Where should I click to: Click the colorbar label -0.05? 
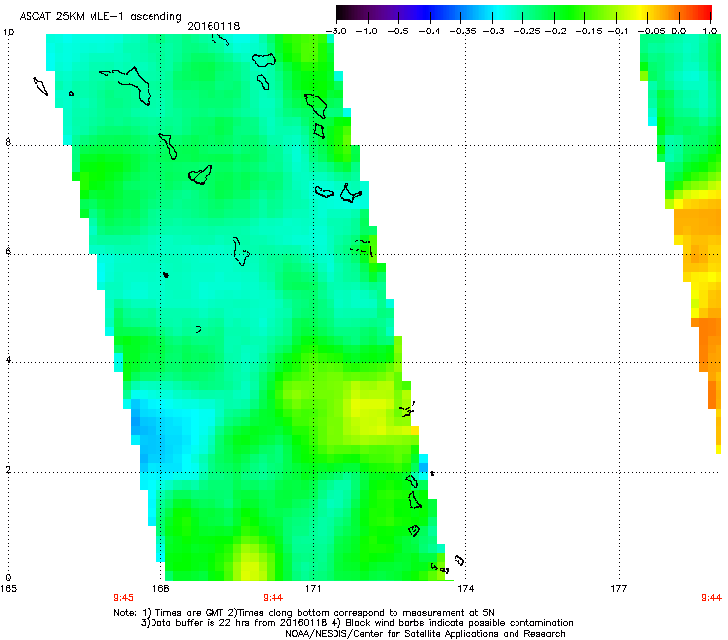(651, 32)
